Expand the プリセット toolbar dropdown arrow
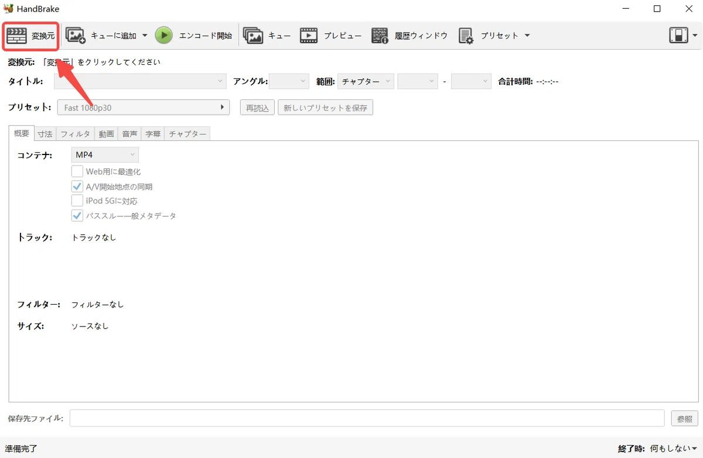Image resolution: width=703 pixels, height=458 pixels. click(x=527, y=36)
